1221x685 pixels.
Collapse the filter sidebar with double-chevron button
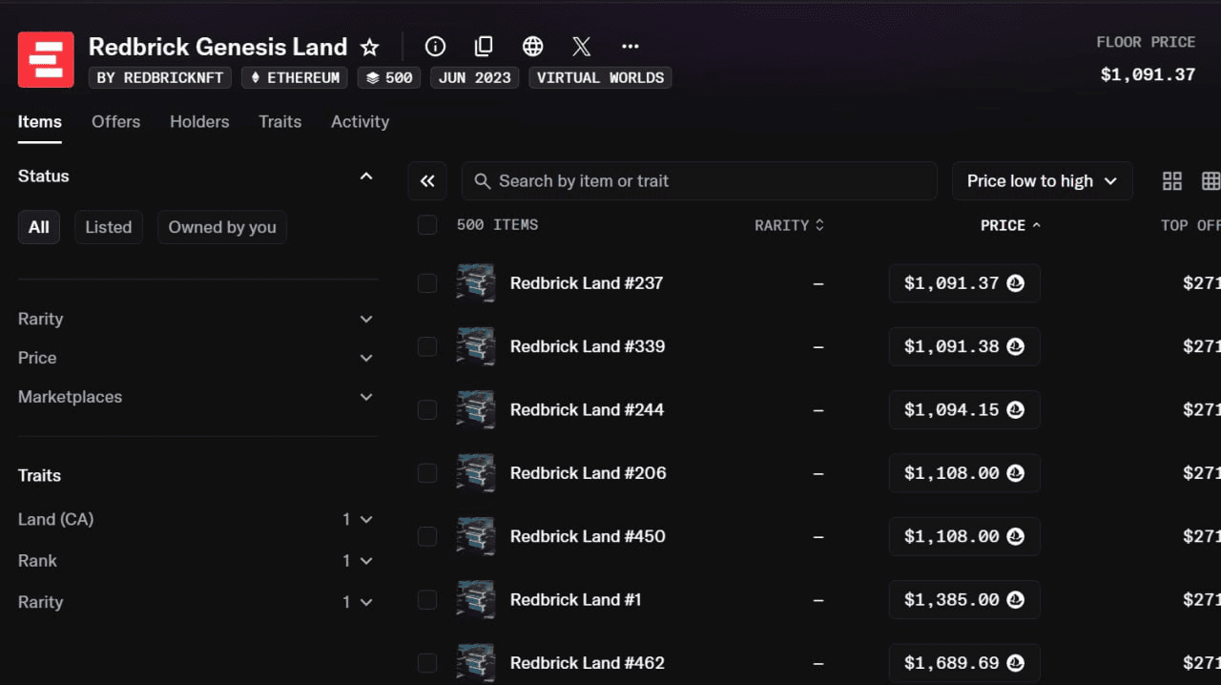[x=427, y=181]
